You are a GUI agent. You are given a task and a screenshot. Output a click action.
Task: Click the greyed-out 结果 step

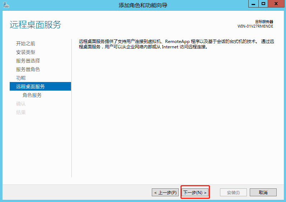coord(21,112)
